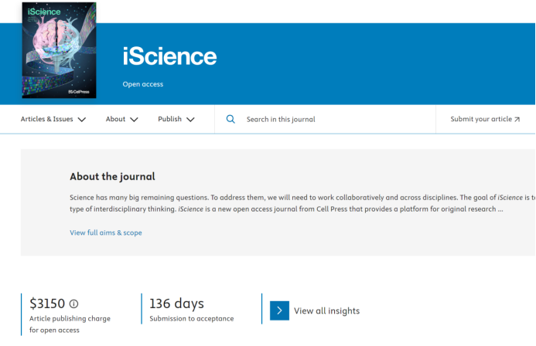This screenshot has height=346, width=536.
Task: Open the About navigation menu
Action: (115, 120)
